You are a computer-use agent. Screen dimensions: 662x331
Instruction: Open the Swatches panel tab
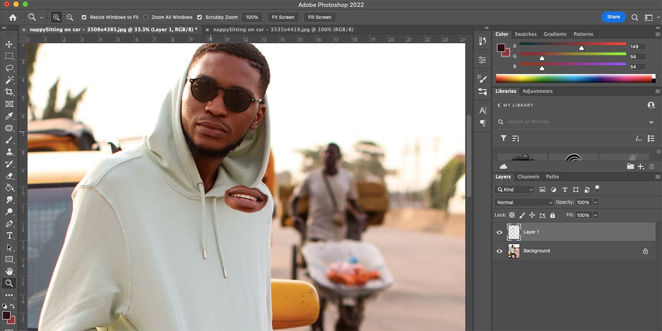click(x=525, y=34)
